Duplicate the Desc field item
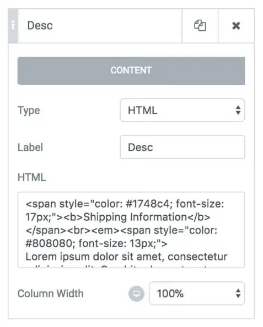263x327 pixels. coord(200,26)
